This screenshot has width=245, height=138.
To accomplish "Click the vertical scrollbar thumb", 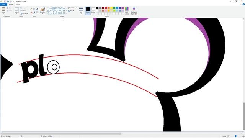I will [244, 116].
